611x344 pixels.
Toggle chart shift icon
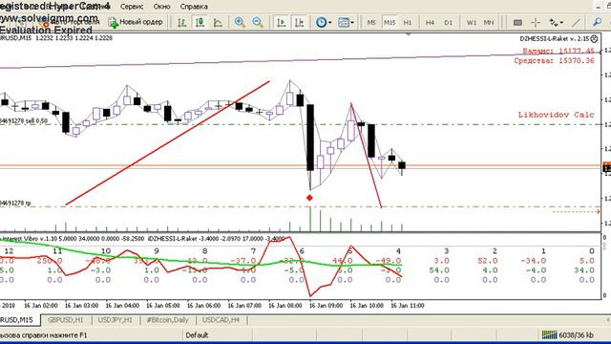click(299, 23)
